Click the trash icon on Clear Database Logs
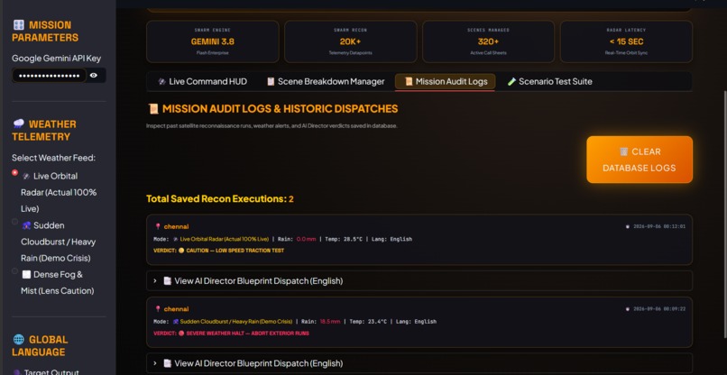This screenshot has width=727, height=375. [x=623, y=151]
